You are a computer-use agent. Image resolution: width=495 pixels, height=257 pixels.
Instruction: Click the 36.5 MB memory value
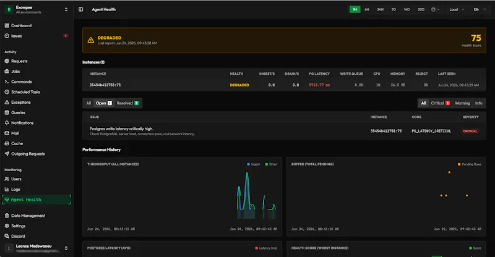click(x=398, y=85)
